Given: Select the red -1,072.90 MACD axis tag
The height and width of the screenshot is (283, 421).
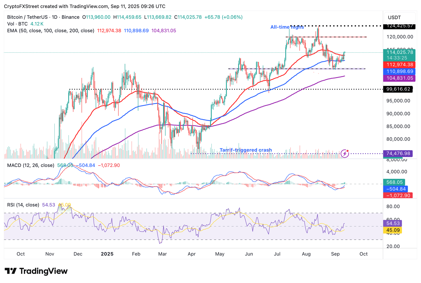Looking at the screenshot, I should (x=398, y=195).
